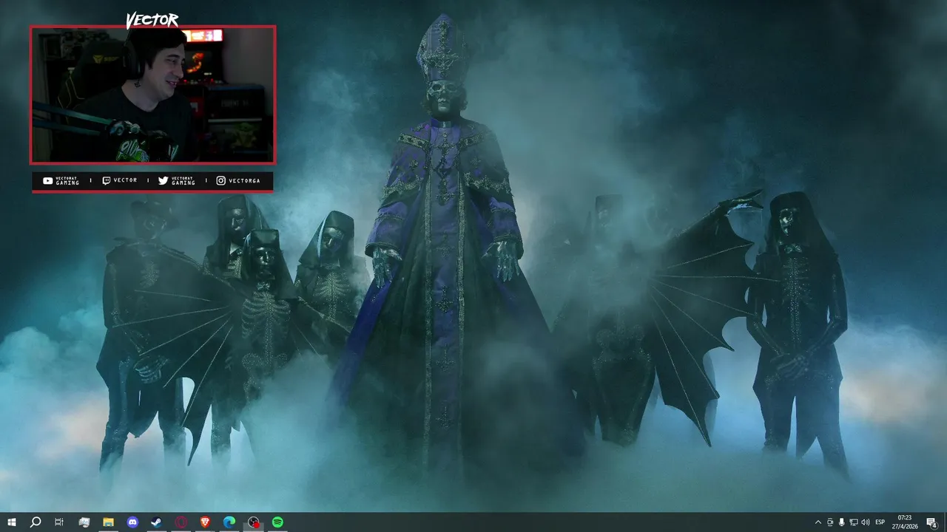Open clock and date 07:23 calendar

pyautogui.click(x=905, y=522)
